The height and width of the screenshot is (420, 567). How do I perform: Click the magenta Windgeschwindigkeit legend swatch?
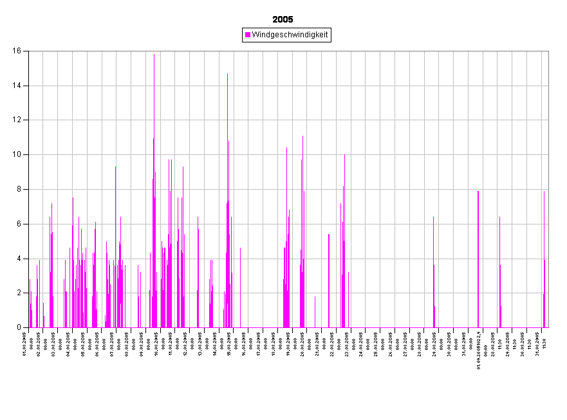[x=248, y=35]
